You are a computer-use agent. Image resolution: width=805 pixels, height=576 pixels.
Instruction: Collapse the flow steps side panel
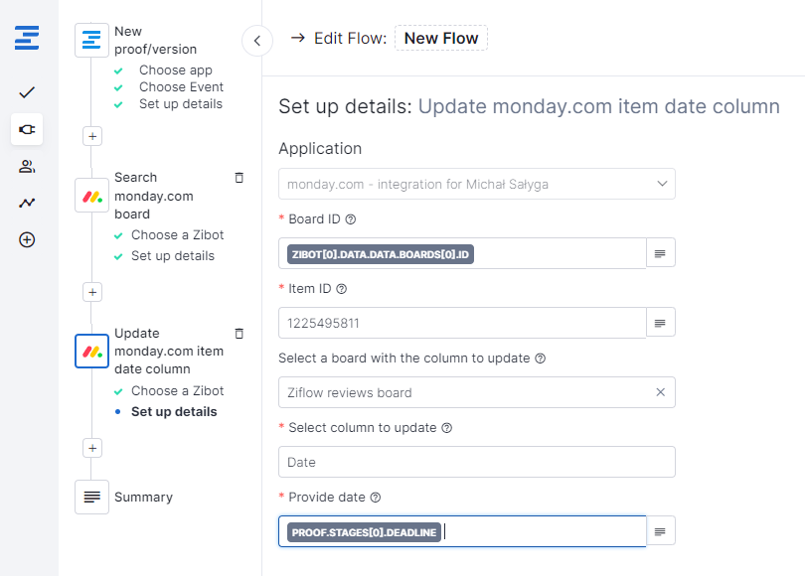point(257,41)
